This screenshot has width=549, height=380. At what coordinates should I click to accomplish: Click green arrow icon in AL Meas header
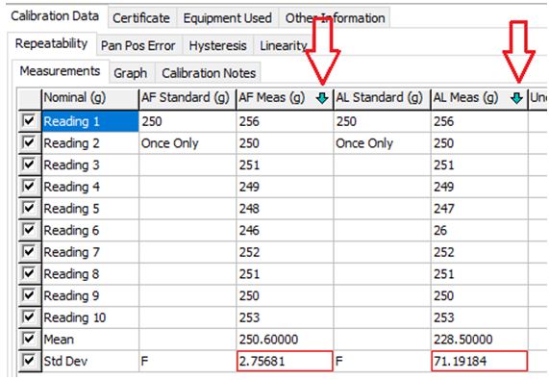pyautogui.click(x=516, y=98)
